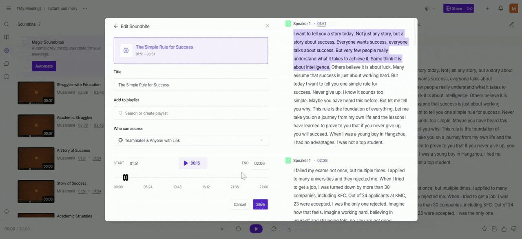Save the edited soundbite
This screenshot has width=522, height=239.
click(260, 204)
